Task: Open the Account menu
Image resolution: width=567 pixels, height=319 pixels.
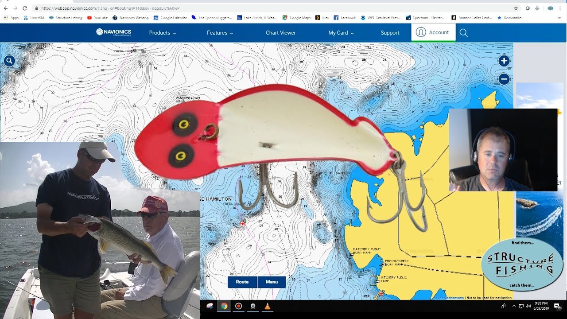Action: (x=433, y=32)
